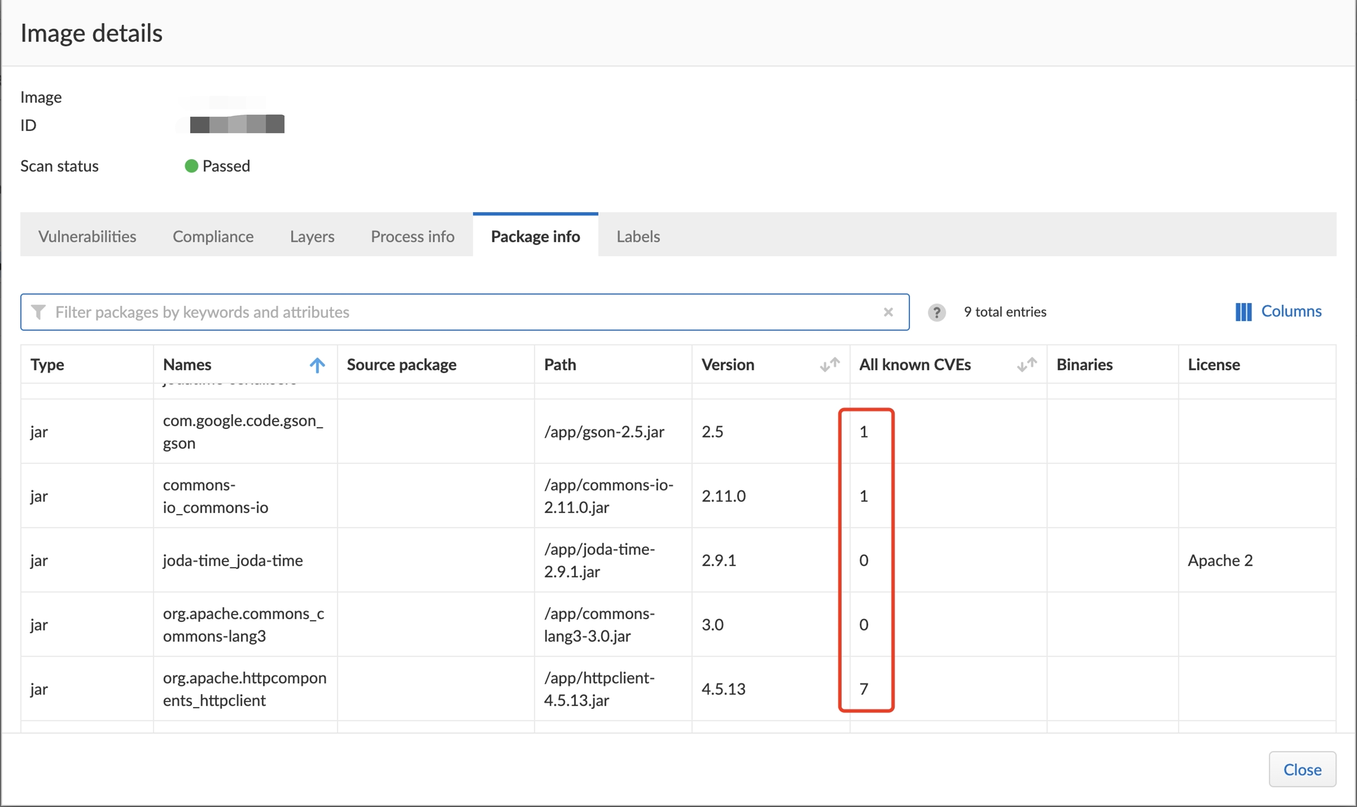1357x807 pixels.
Task: Click the filter funnel icon
Action: (38, 312)
